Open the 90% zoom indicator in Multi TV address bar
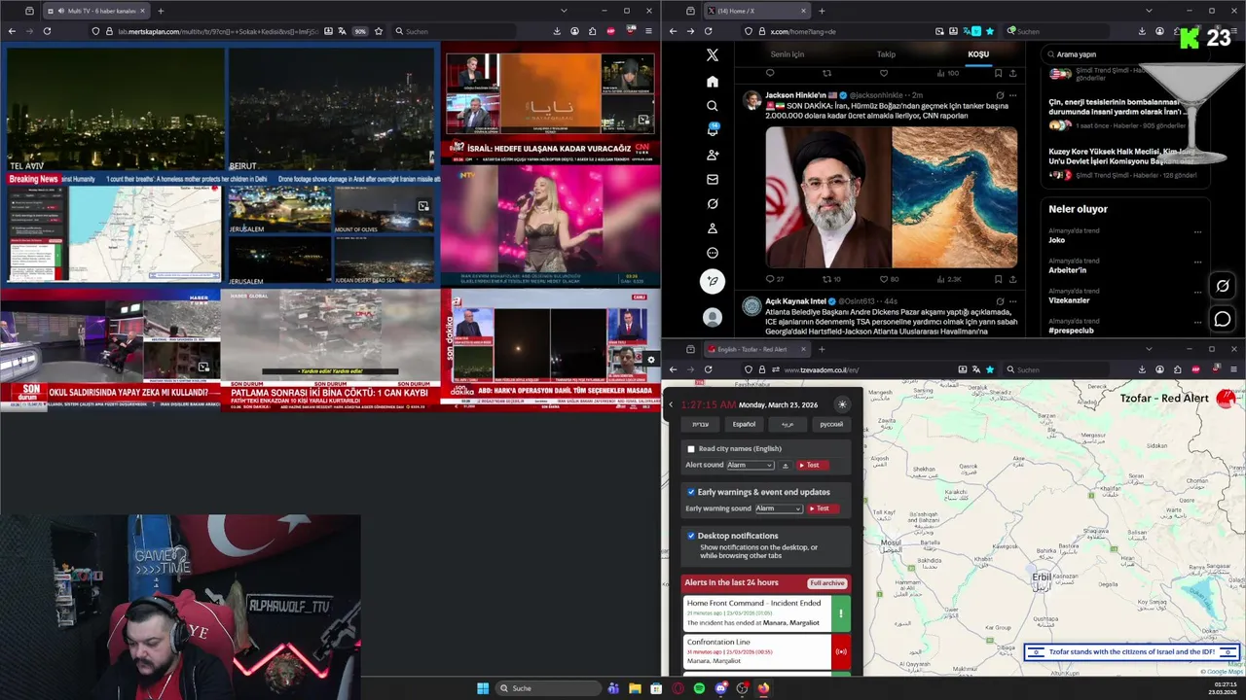Viewport: 1246px width, 700px height. 360,31
